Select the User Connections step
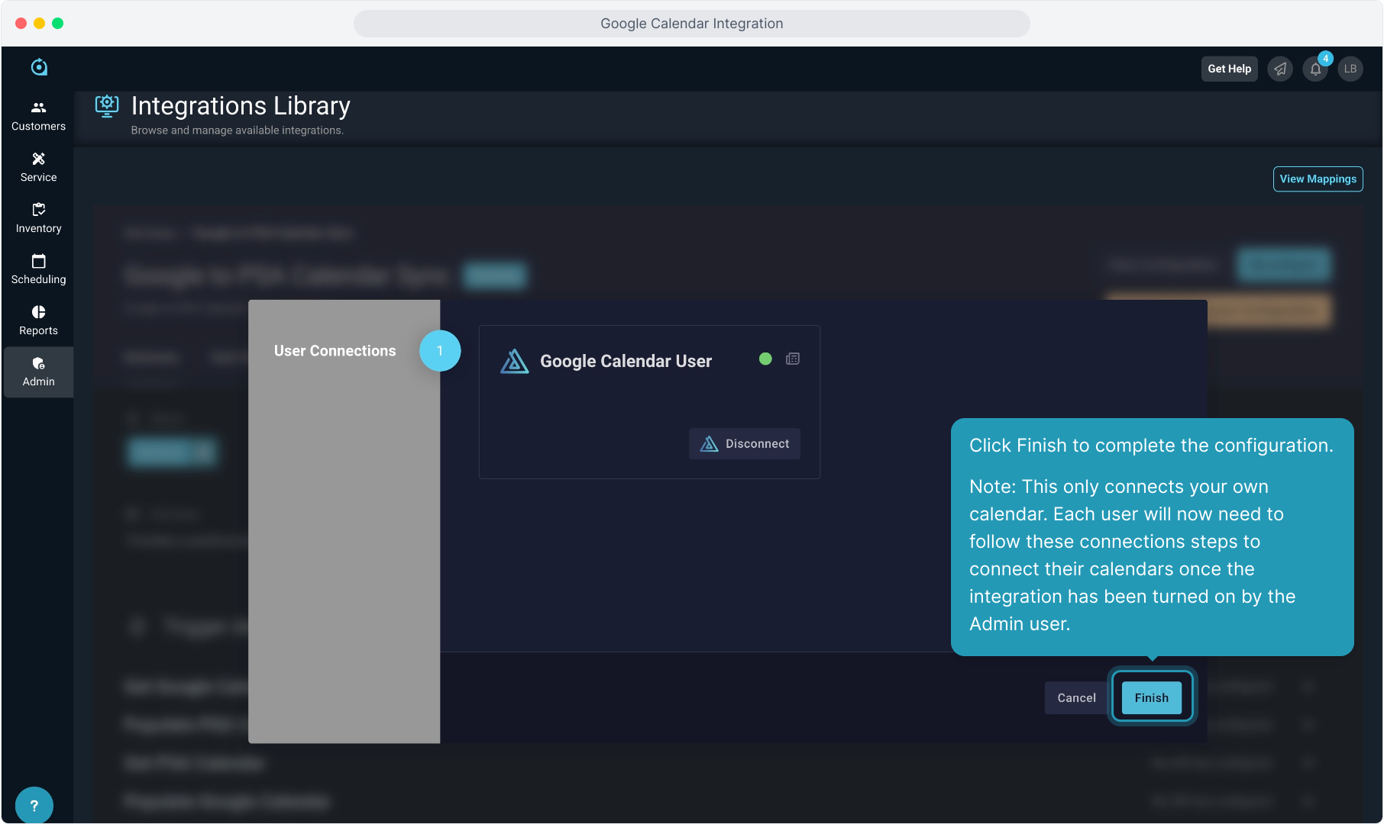Image resolution: width=1384 pixels, height=824 pixels. 335,351
